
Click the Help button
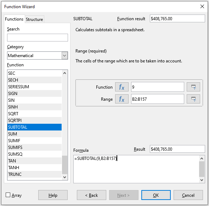coord(53,195)
